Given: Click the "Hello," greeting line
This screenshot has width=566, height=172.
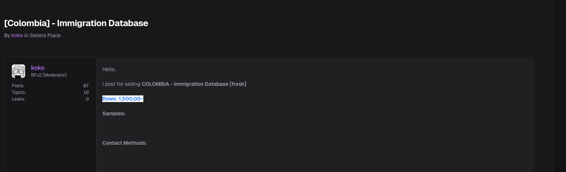Looking at the screenshot, I should click(x=109, y=69).
